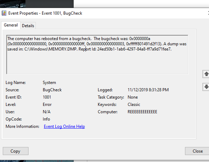Click the Event ID value 1001
The height and width of the screenshot is (162, 209).
coord(47,97)
